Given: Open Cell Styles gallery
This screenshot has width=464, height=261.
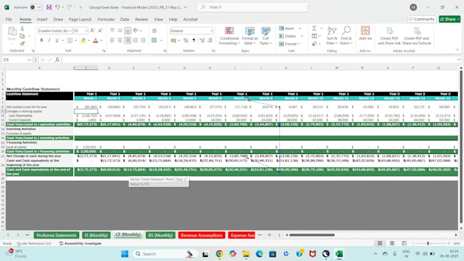Looking at the screenshot, I should [x=265, y=35].
